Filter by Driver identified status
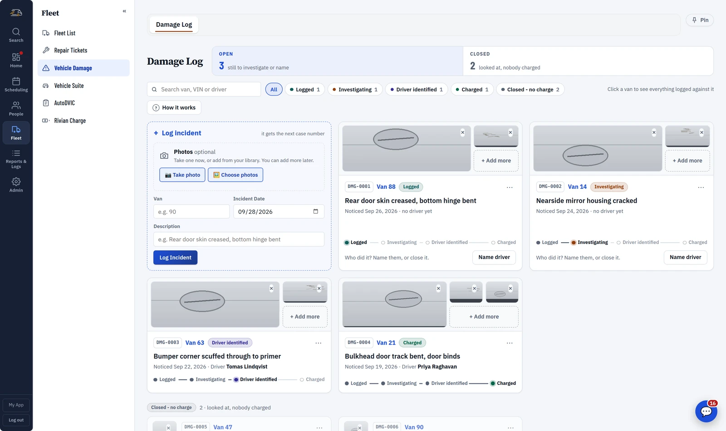Image resolution: width=726 pixels, height=431 pixels. pos(417,90)
